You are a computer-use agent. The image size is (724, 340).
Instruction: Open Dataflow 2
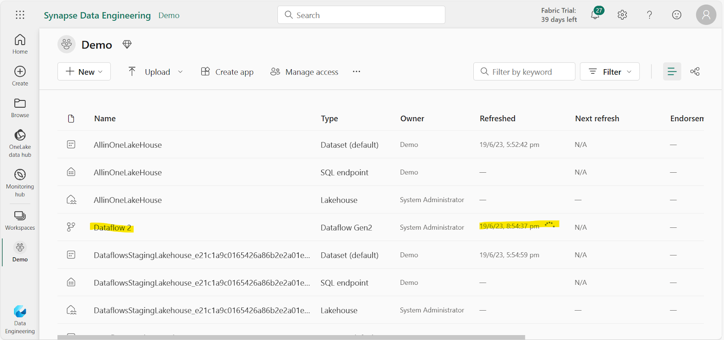click(x=113, y=227)
